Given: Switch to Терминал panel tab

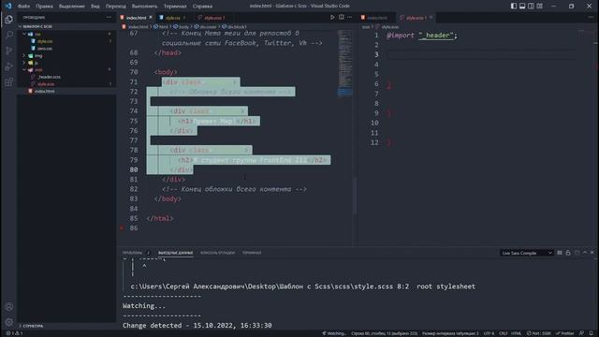Looking at the screenshot, I should 252,253.
